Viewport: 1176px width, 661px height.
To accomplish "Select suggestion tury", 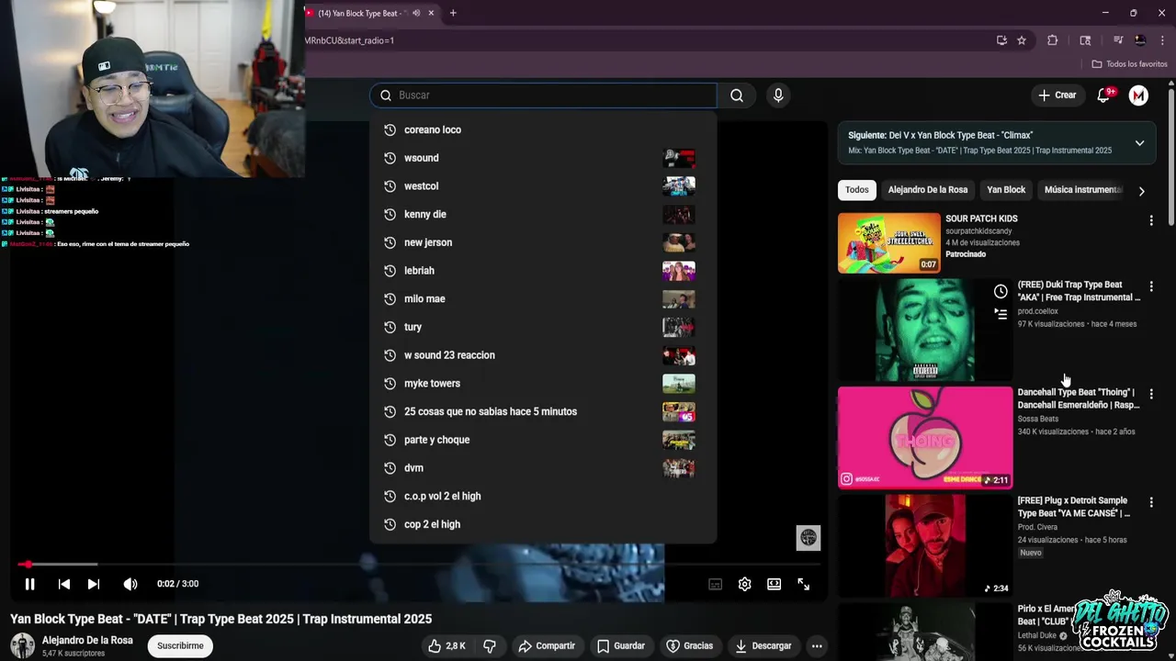I will (542, 327).
